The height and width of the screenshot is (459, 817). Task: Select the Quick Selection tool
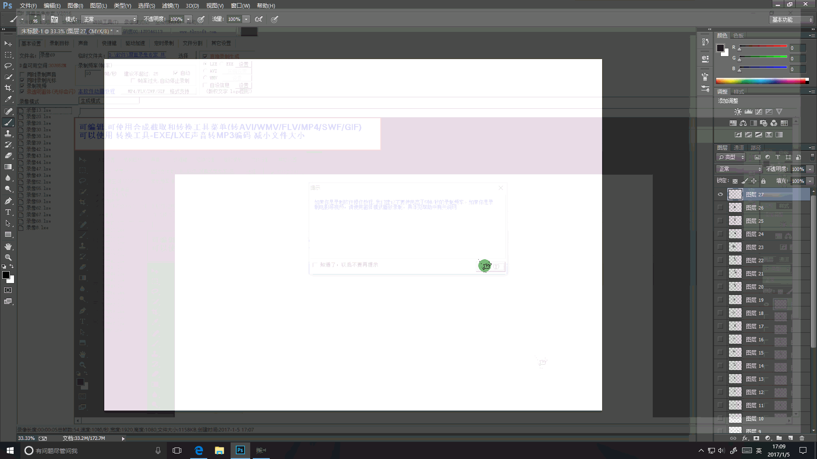[8, 77]
